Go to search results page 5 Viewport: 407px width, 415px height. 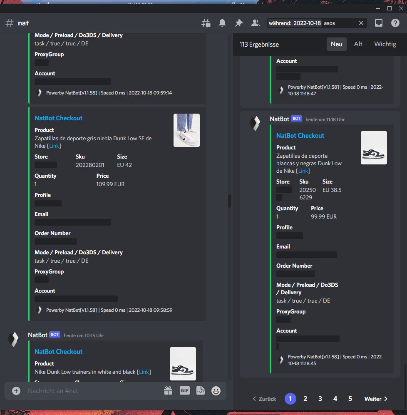[350, 399]
